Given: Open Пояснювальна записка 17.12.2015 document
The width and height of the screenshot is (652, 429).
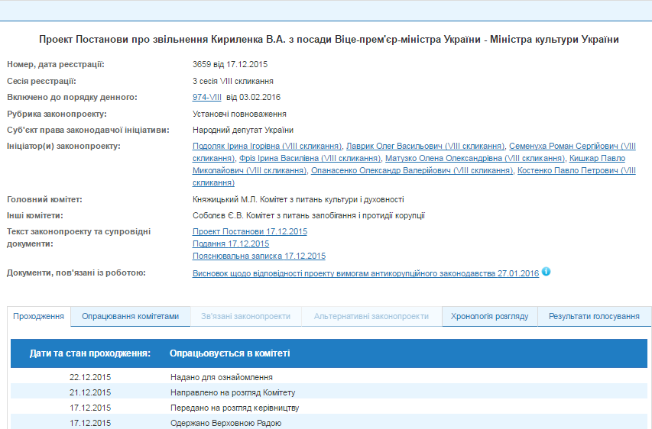Looking at the screenshot, I should coord(259,256).
